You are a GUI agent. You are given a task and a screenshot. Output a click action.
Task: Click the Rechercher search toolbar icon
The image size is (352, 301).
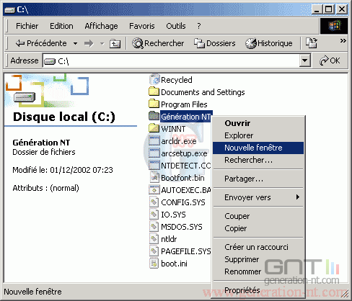tap(138, 43)
